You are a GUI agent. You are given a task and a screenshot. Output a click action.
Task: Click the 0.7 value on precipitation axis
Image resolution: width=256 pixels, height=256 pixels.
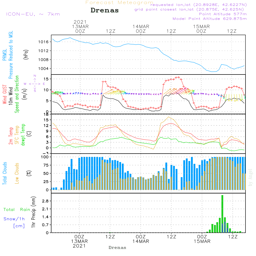coord(45,225)
